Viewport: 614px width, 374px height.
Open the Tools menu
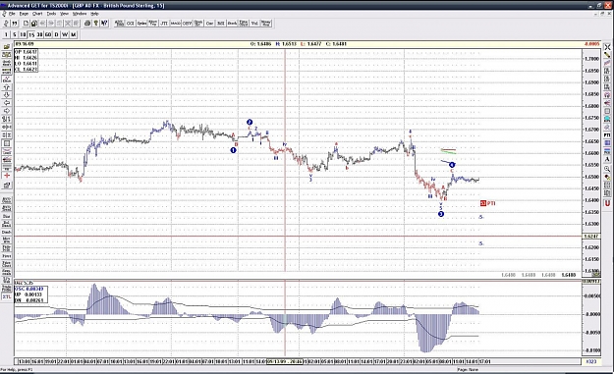pos(51,14)
